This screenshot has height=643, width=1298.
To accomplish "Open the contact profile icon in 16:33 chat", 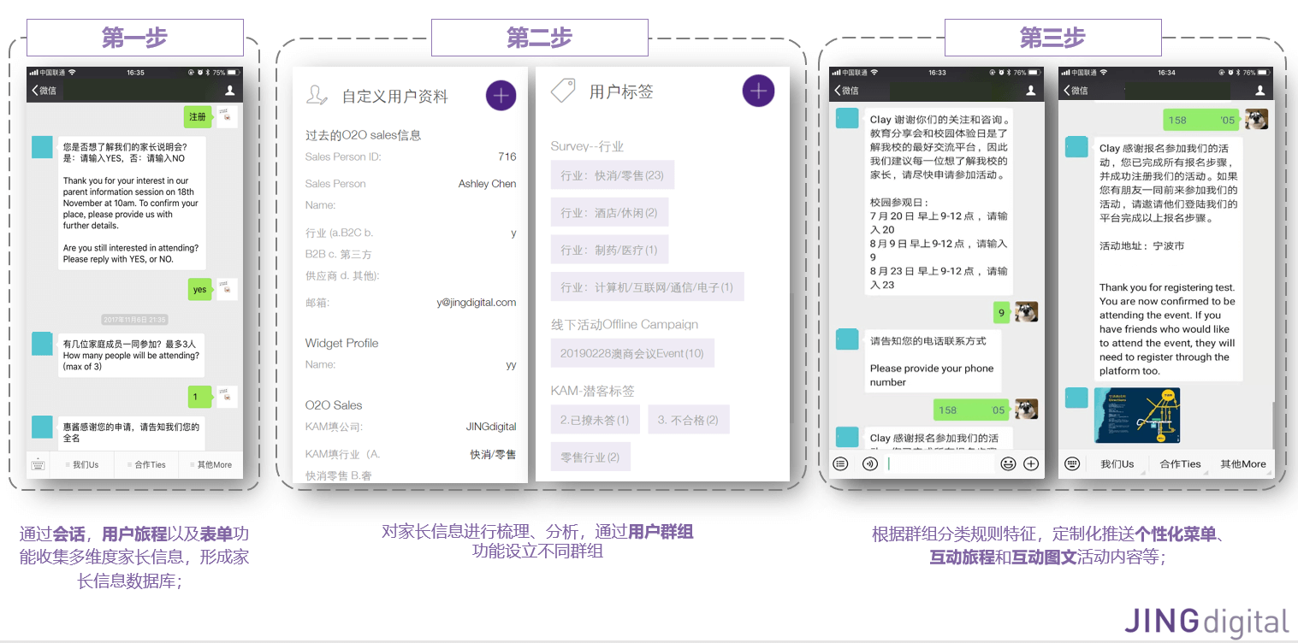I will [x=1030, y=90].
